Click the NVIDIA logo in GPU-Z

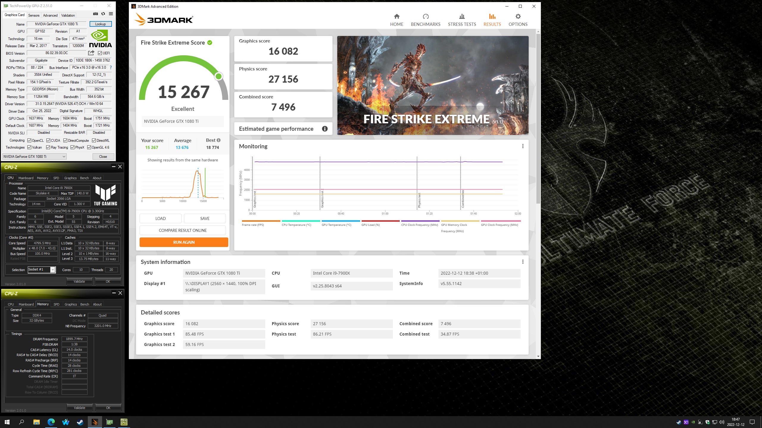pyautogui.click(x=101, y=39)
